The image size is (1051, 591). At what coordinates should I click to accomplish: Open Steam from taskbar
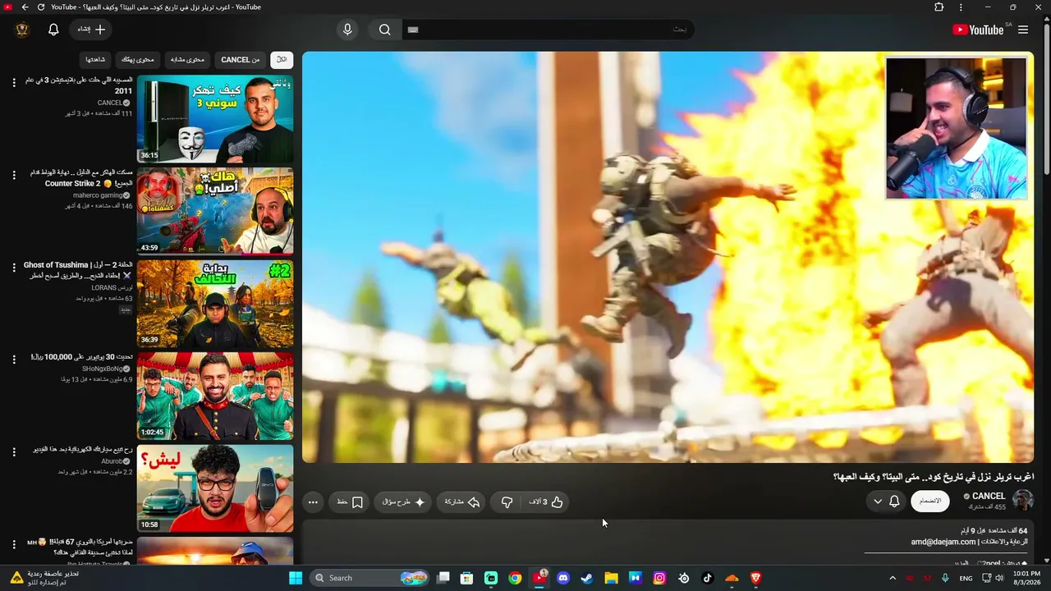[x=587, y=578]
